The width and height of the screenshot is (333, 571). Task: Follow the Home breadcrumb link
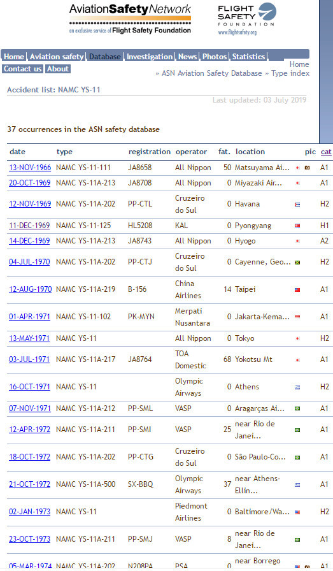[x=299, y=64]
